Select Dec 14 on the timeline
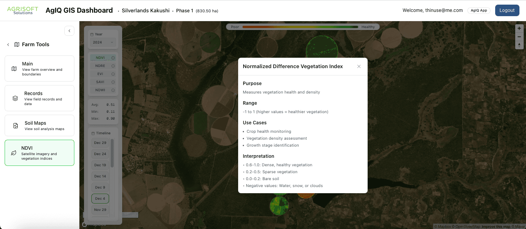This screenshot has width=526, height=229. tap(100, 176)
